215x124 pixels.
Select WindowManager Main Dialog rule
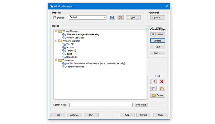point(83,34)
